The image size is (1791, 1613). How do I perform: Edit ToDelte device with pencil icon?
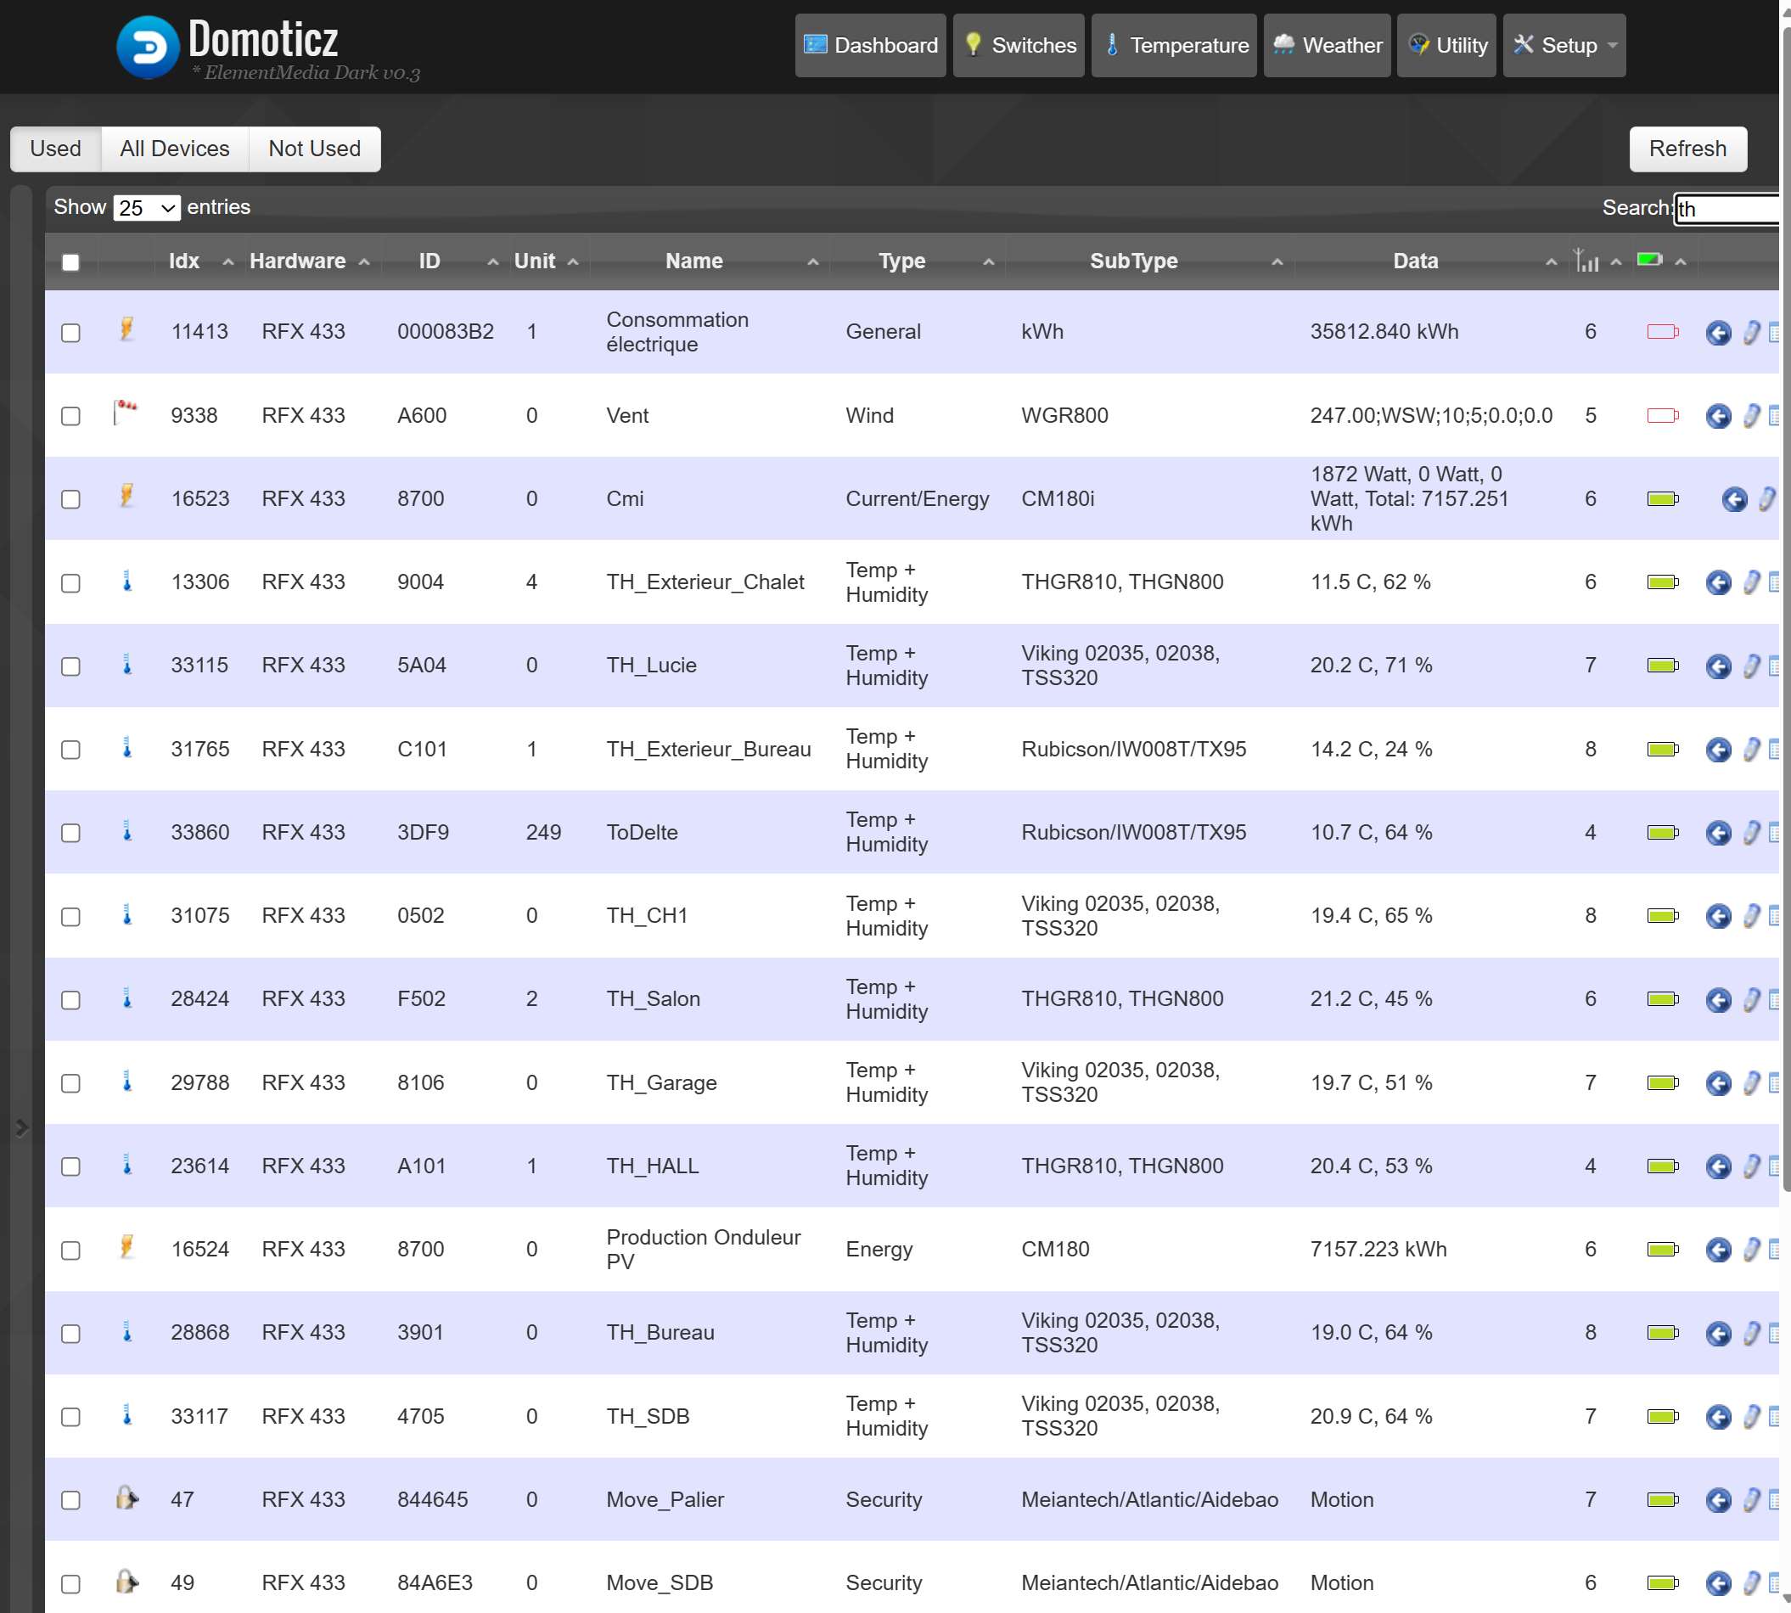coord(1751,832)
